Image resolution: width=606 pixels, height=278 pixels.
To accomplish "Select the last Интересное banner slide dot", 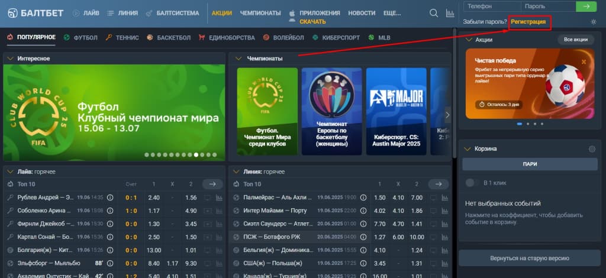I will tap(214, 155).
